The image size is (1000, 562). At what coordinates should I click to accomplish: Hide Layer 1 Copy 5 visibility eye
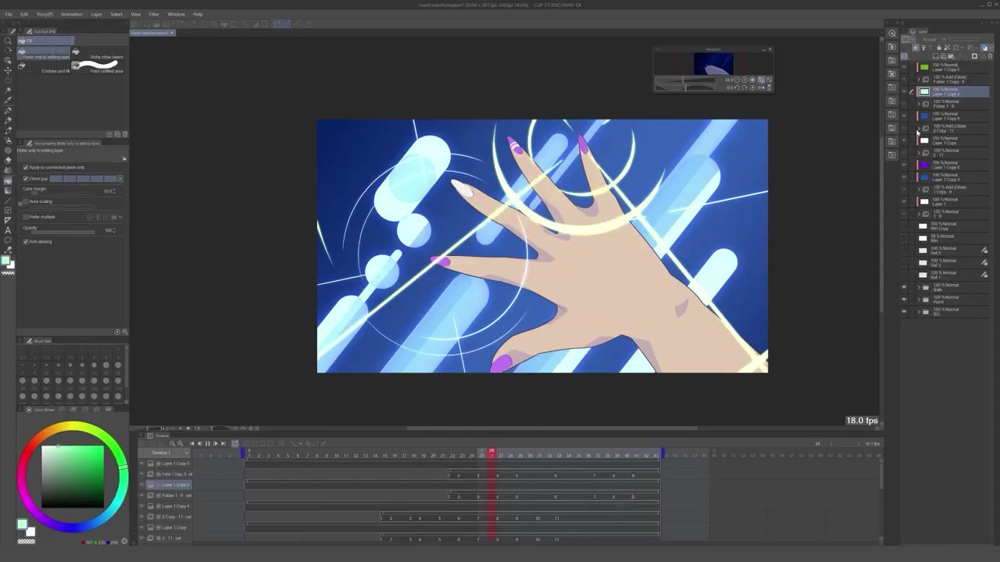click(904, 67)
